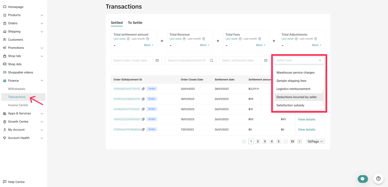Viewport: 388px width, 187px height.
Task: Click the search magnifier in order ID field
Action: coord(211,60)
